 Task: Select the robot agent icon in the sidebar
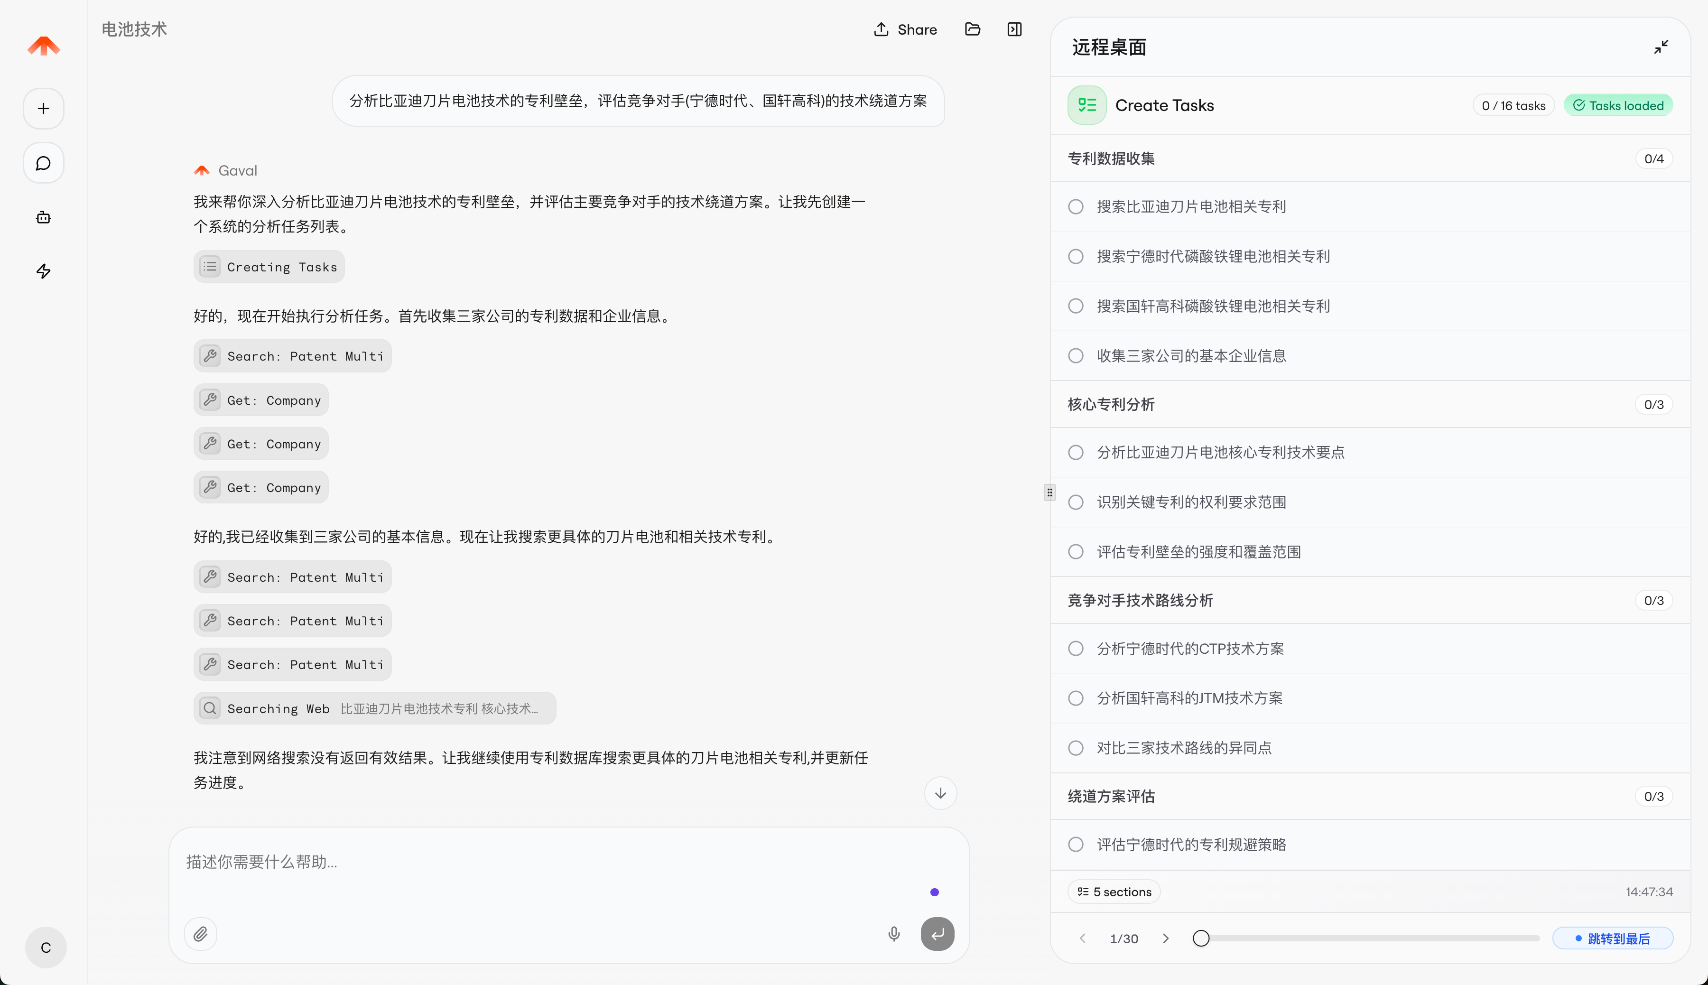[x=43, y=217]
